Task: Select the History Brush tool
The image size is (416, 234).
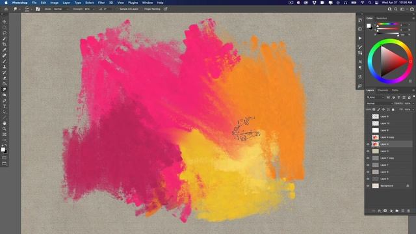Action: click(x=5, y=72)
